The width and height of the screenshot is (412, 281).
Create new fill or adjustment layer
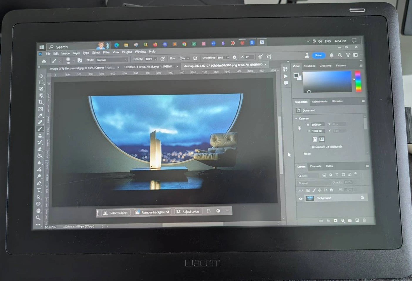pyautogui.click(x=343, y=221)
